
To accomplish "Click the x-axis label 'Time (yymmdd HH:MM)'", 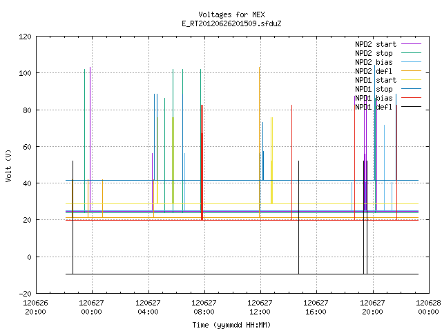I will coord(231,325).
